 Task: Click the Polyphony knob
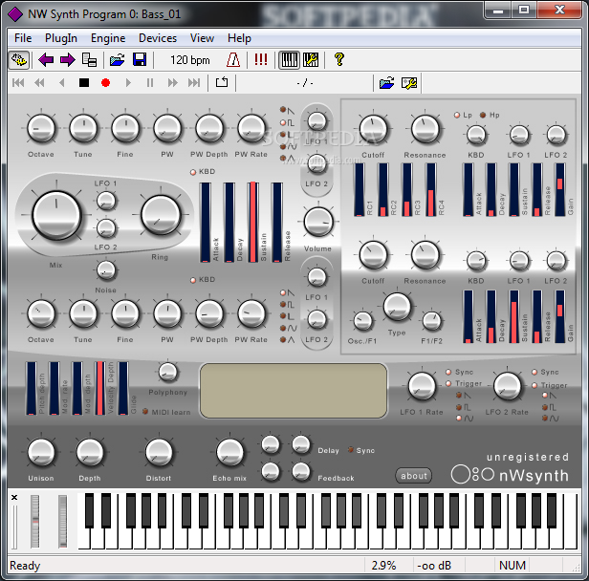pyautogui.click(x=167, y=372)
